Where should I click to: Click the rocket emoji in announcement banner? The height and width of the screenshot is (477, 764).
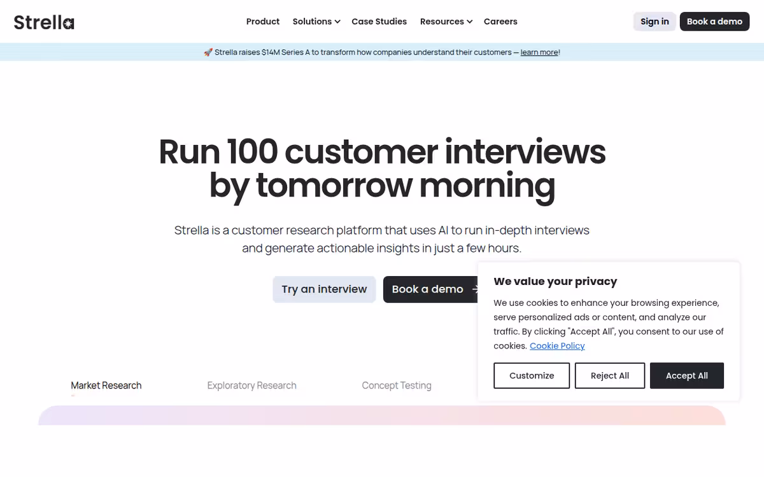tap(208, 52)
